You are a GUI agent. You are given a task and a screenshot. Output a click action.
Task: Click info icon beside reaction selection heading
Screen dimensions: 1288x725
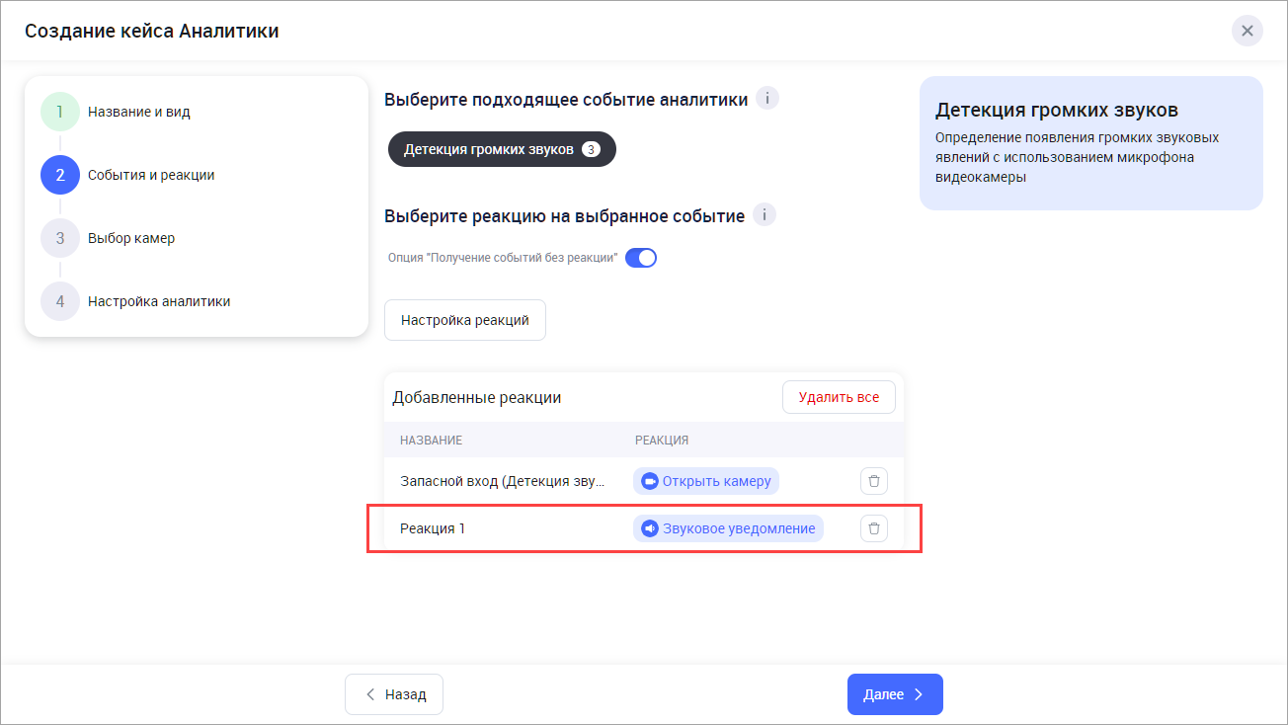(x=764, y=215)
